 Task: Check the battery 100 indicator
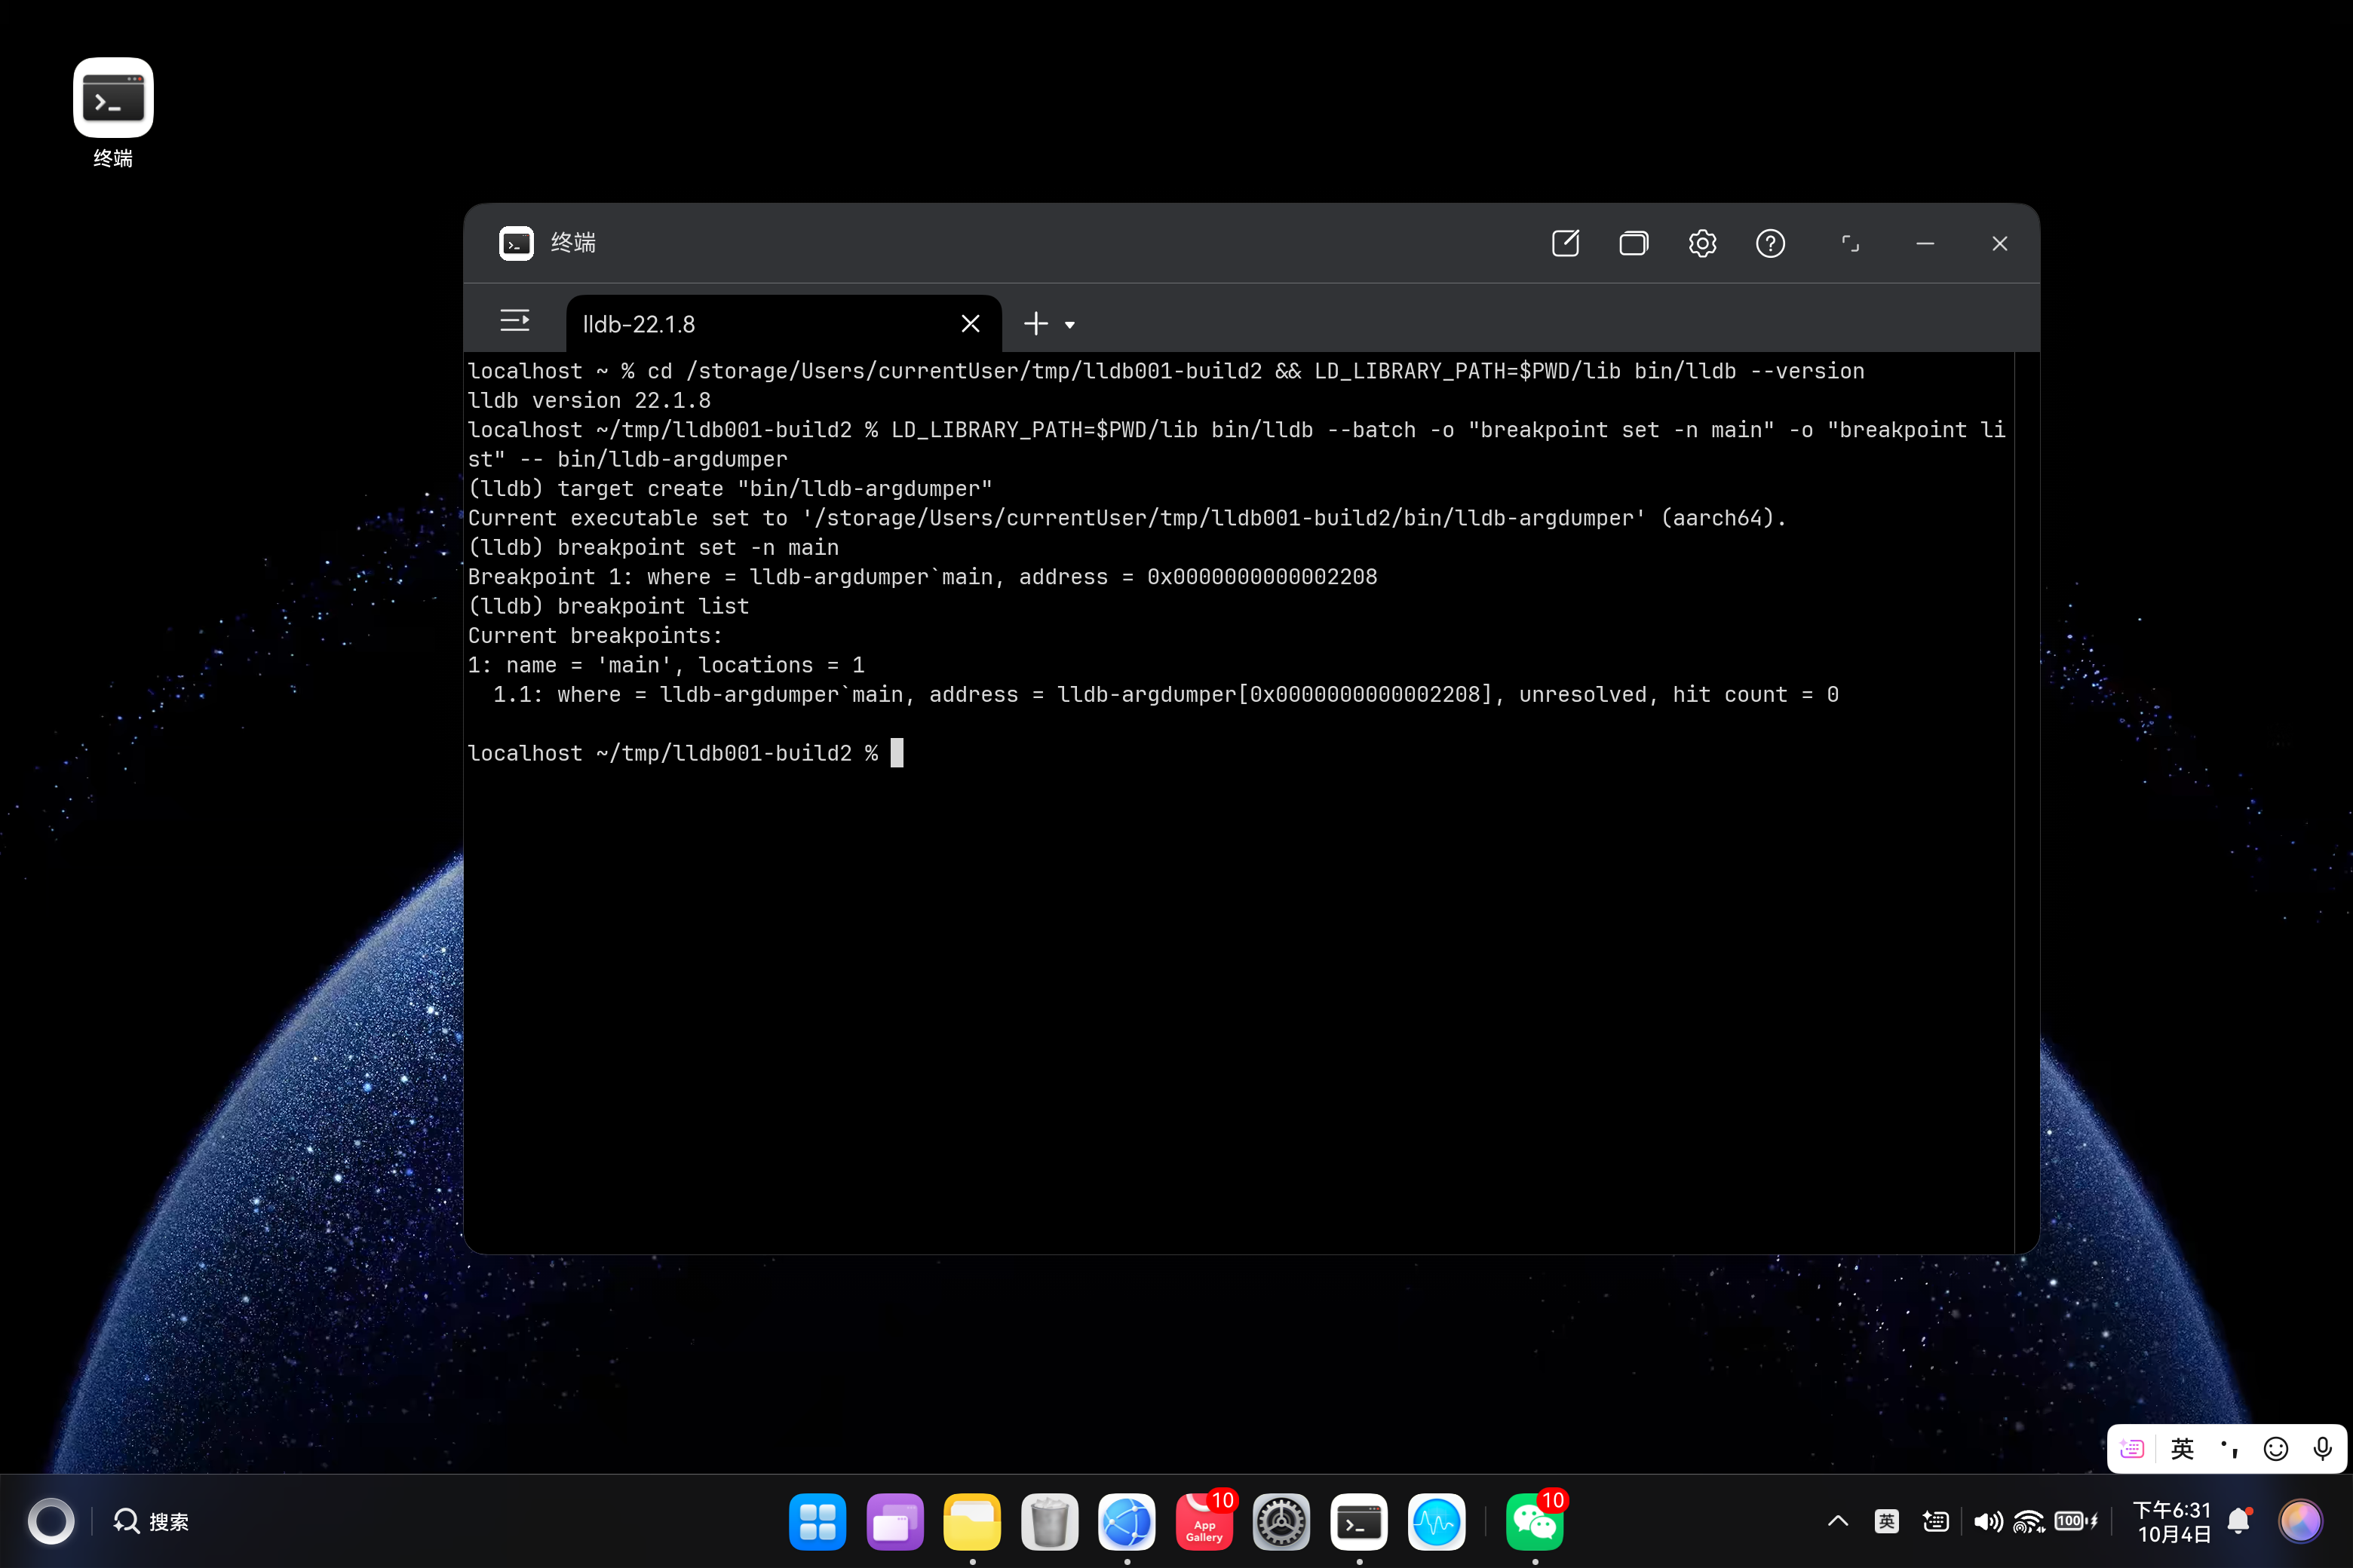coord(2076,1521)
